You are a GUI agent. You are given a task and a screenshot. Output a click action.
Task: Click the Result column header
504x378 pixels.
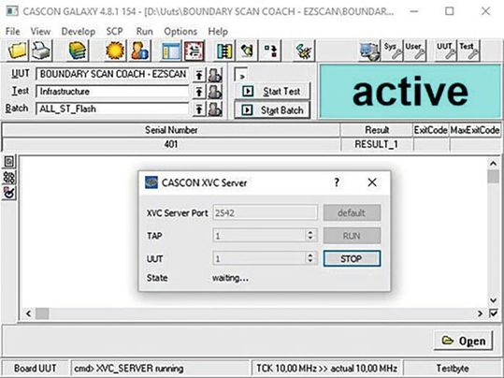(x=377, y=130)
